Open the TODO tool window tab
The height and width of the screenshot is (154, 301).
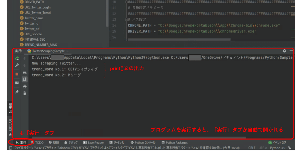37,142
